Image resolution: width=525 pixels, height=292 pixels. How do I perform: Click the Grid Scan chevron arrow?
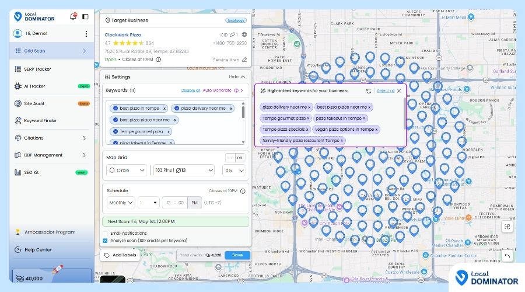pos(85,51)
